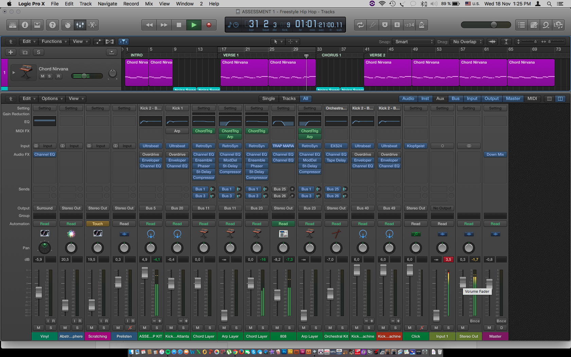
Task: Toggle the Mixer button in control bar
Action: 80,25
